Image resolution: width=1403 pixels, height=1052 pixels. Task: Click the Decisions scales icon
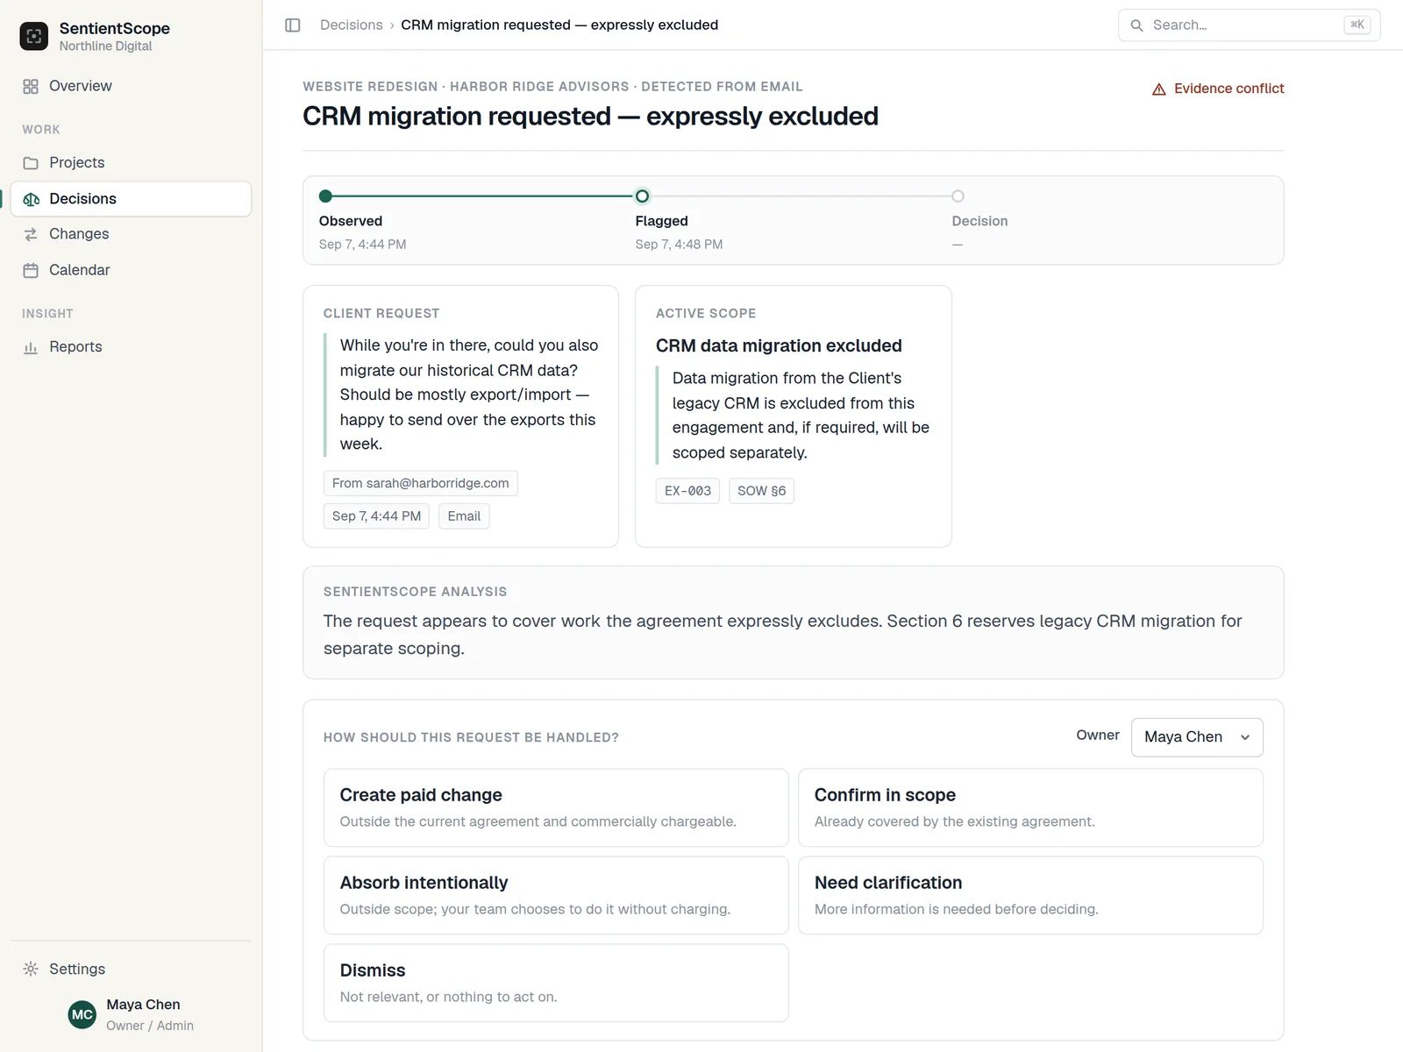point(31,199)
